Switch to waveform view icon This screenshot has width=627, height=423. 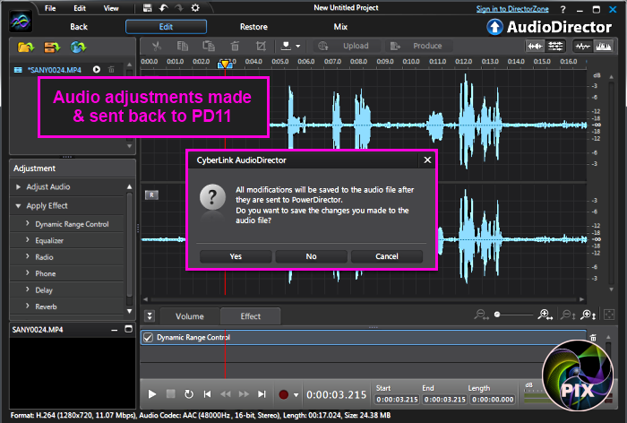pyautogui.click(x=535, y=47)
